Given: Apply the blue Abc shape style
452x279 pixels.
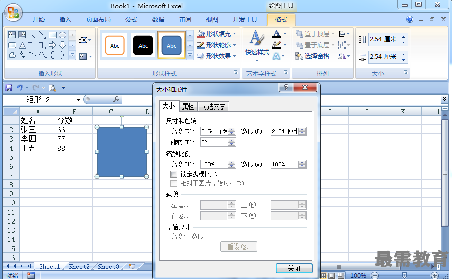Looking at the screenshot, I should [171, 45].
